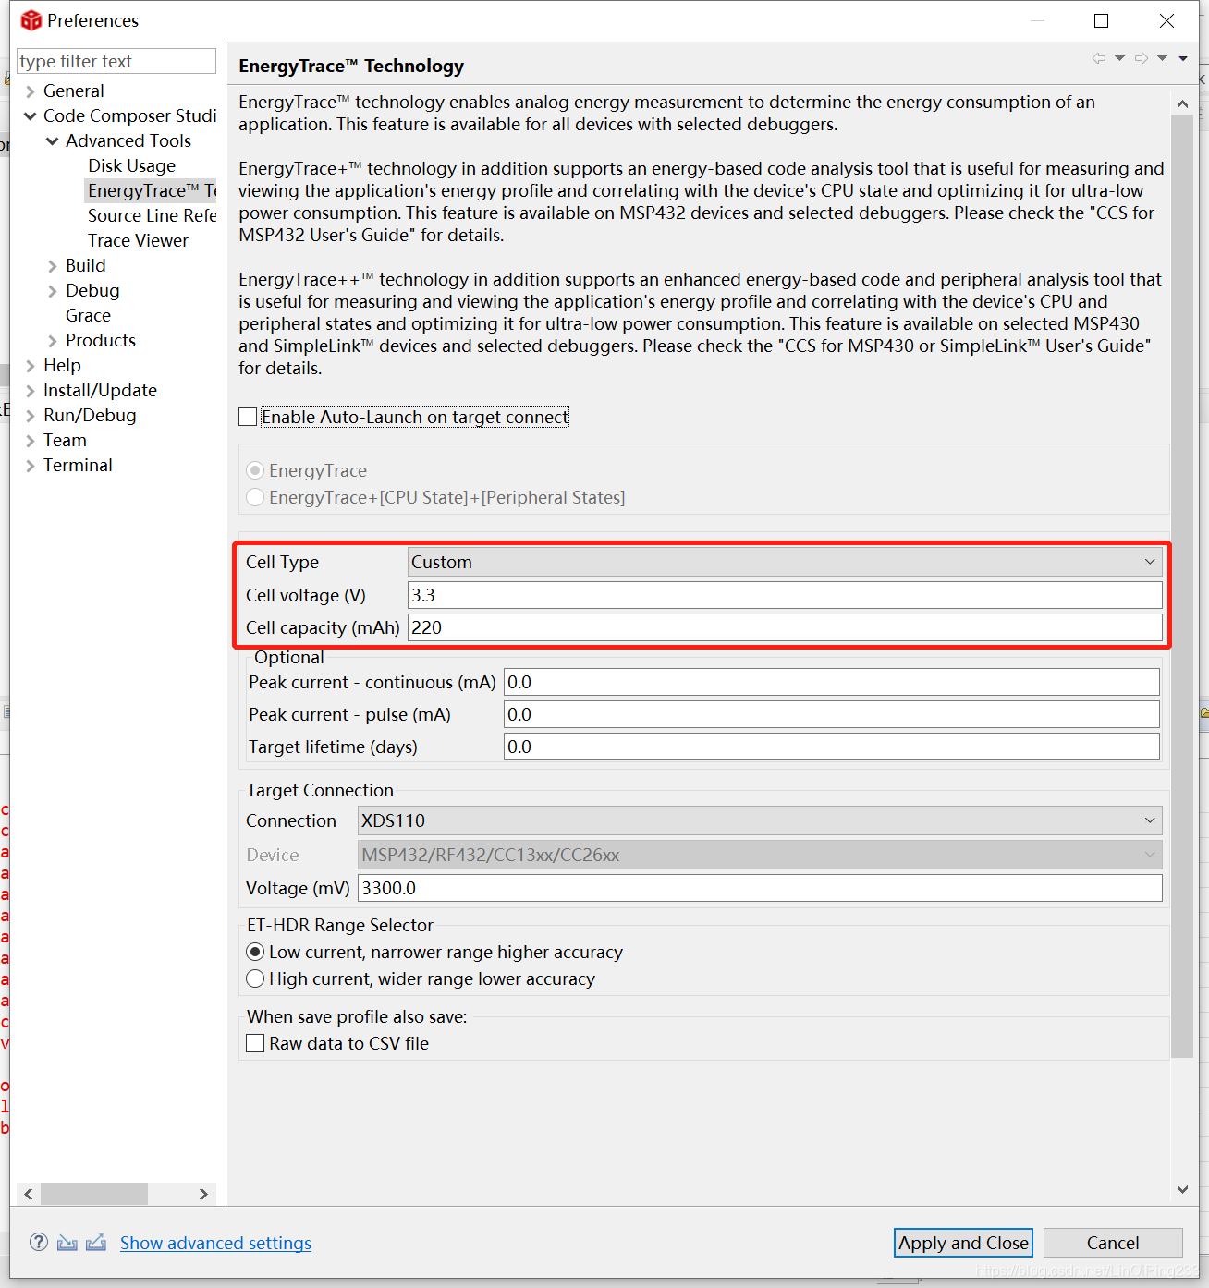Image resolution: width=1209 pixels, height=1288 pixels.
Task: Open Show advanced settings link
Action: click(215, 1243)
